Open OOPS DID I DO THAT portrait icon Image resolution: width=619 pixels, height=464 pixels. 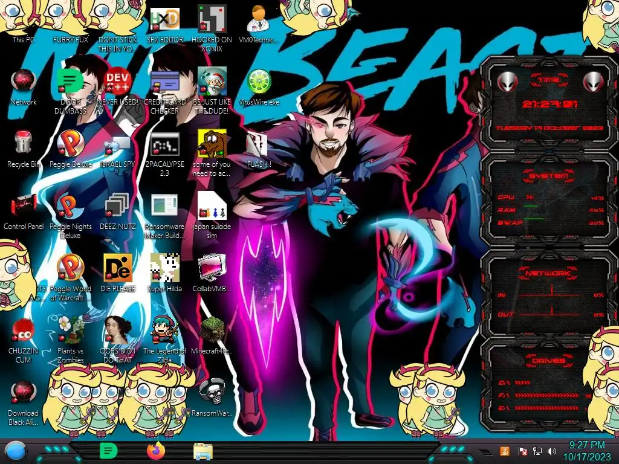pos(118,330)
